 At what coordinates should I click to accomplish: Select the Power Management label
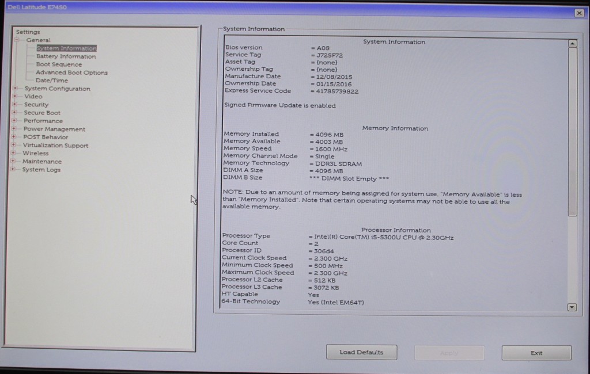click(x=54, y=129)
